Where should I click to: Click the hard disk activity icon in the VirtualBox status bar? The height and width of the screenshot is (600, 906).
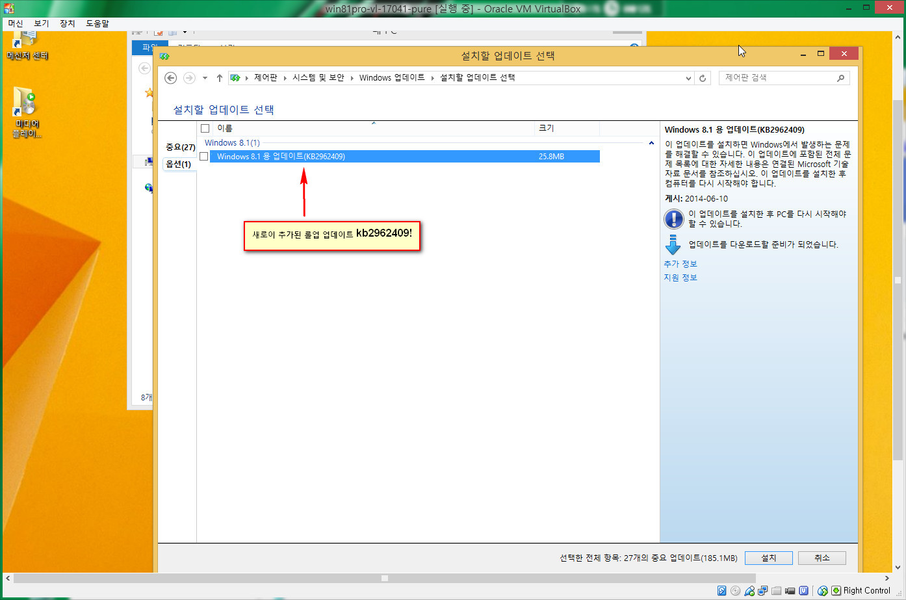tap(721, 591)
